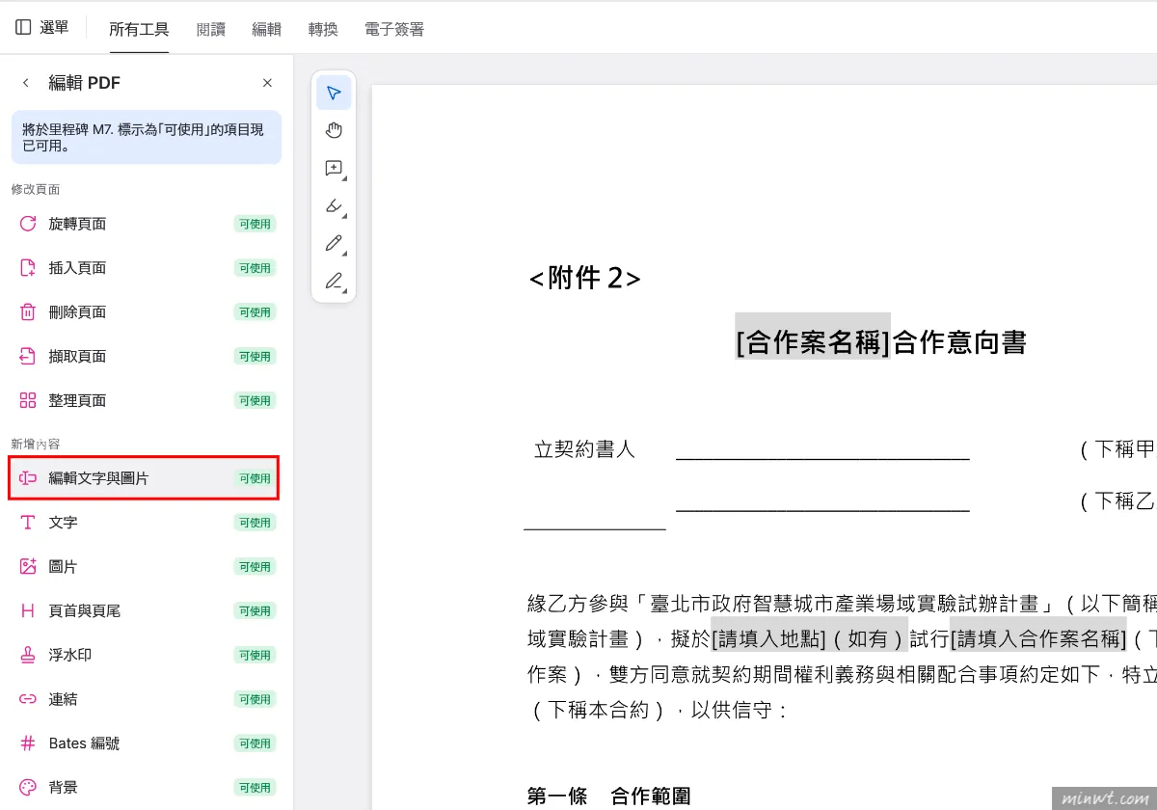Click the <附件 2> heading in document
The width and height of the screenshot is (1157, 810).
point(585,279)
